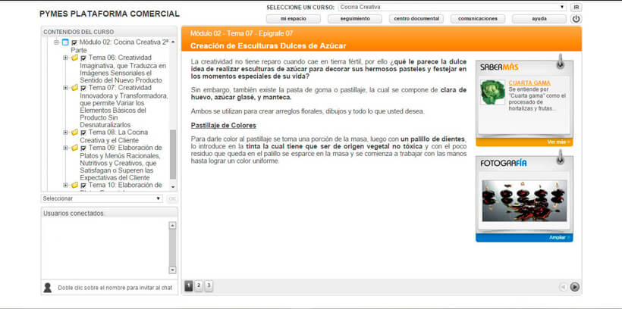
Task: Click the previous page arrow button
Action: (563, 287)
